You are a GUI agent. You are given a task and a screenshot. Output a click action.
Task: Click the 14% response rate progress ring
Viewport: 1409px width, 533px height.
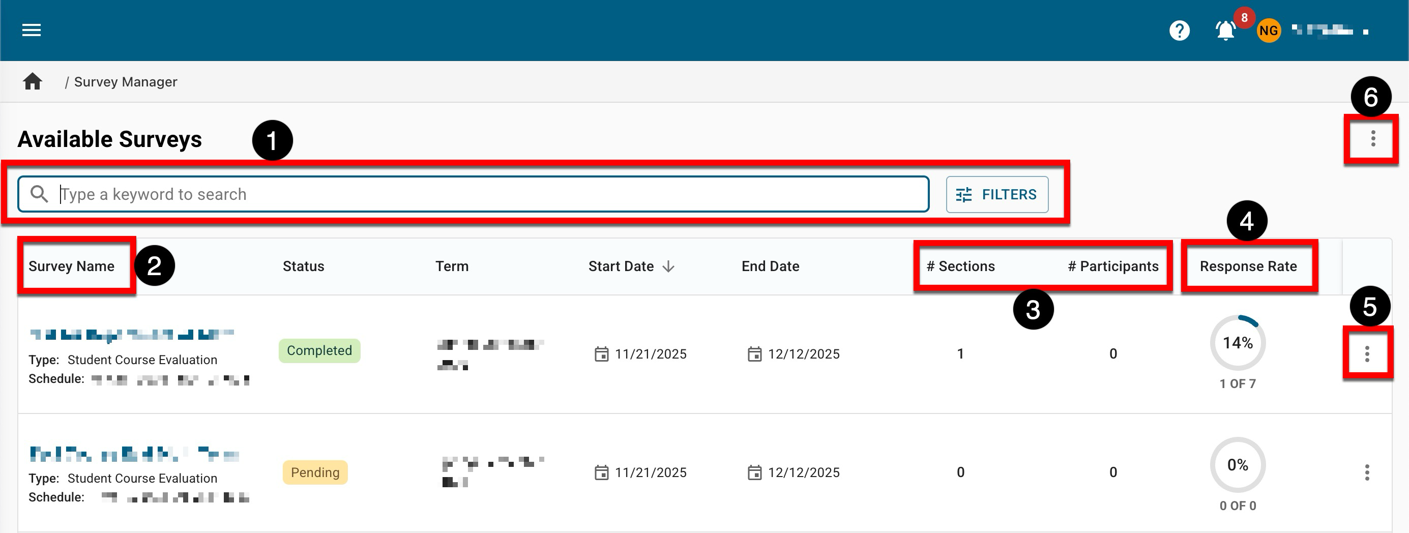click(1237, 343)
